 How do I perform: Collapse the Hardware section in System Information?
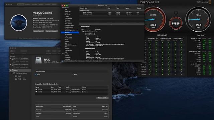coord(62,8)
